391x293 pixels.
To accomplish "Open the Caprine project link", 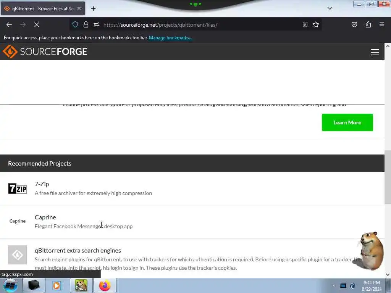I will pyautogui.click(x=45, y=217).
